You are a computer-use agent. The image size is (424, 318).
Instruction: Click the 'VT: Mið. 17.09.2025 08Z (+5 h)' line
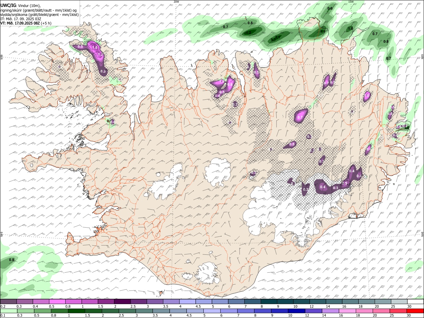[x=26, y=23]
